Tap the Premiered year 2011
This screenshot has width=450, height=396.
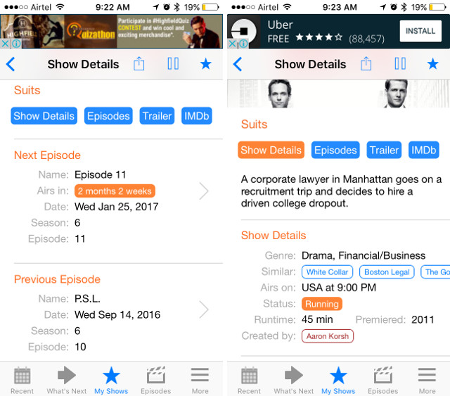point(423,319)
